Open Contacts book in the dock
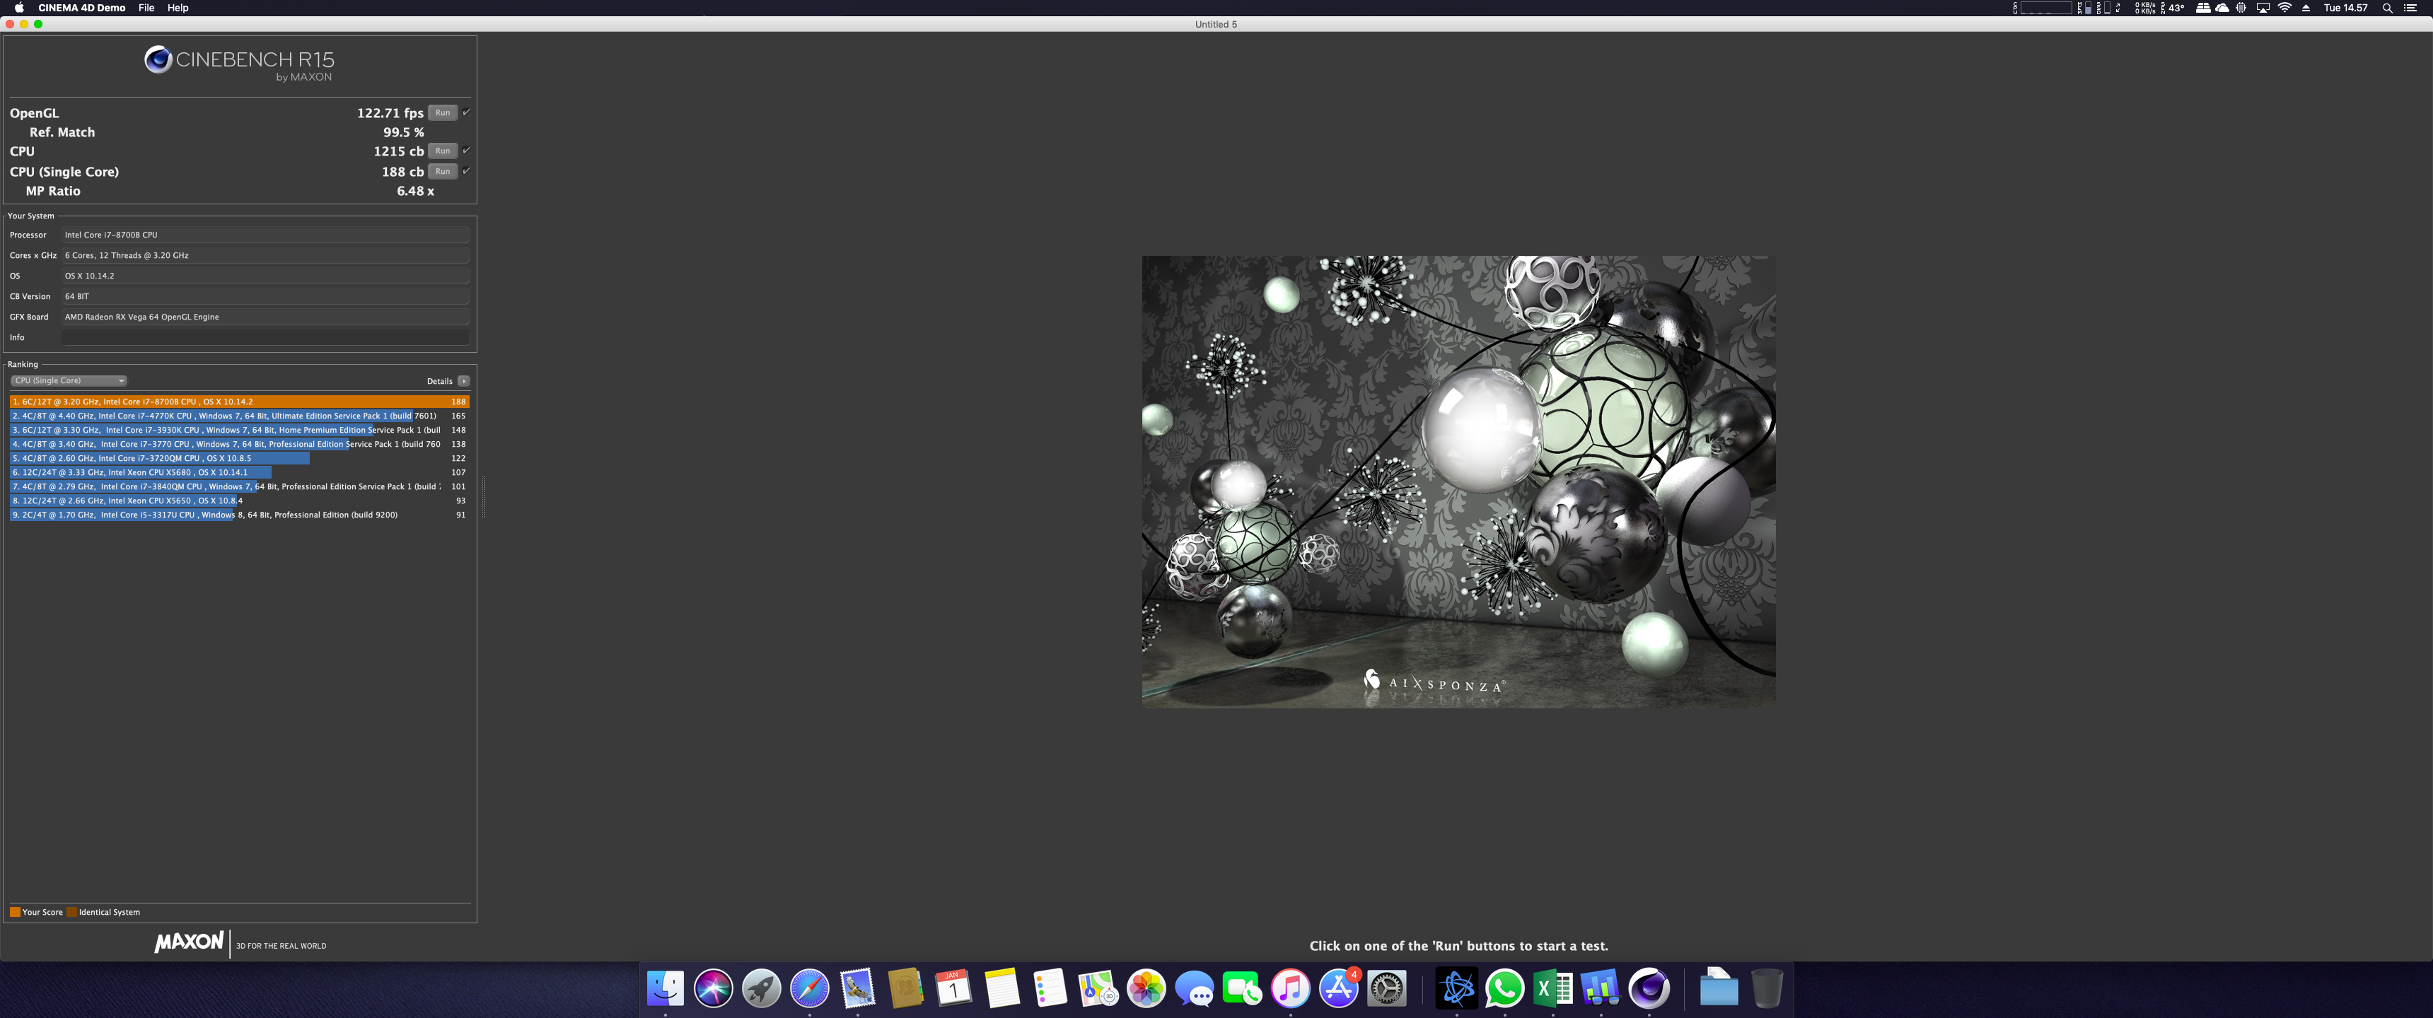This screenshot has height=1018, width=2433. (x=906, y=989)
